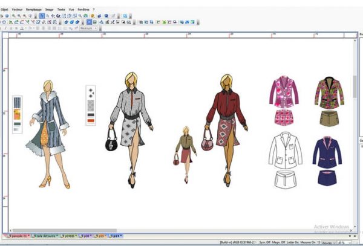Open the dropdown in the third toolbar row
The width and height of the screenshot is (363, 246).
(88, 28)
